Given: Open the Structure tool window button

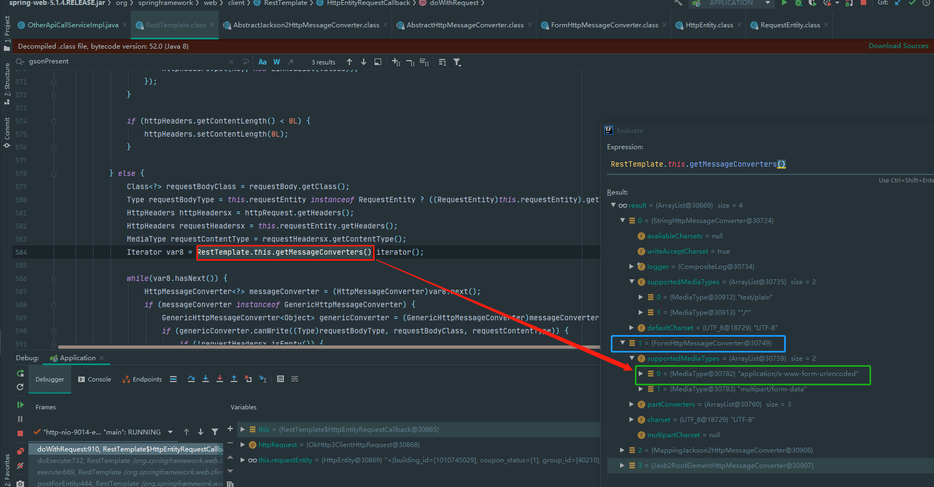Looking at the screenshot, I should click(x=7, y=83).
